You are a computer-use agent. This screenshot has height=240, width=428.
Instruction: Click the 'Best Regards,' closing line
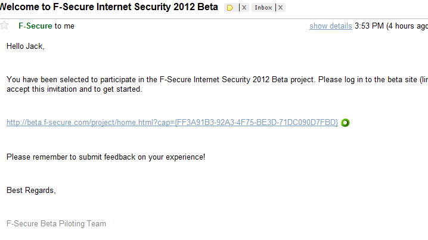coord(31,191)
